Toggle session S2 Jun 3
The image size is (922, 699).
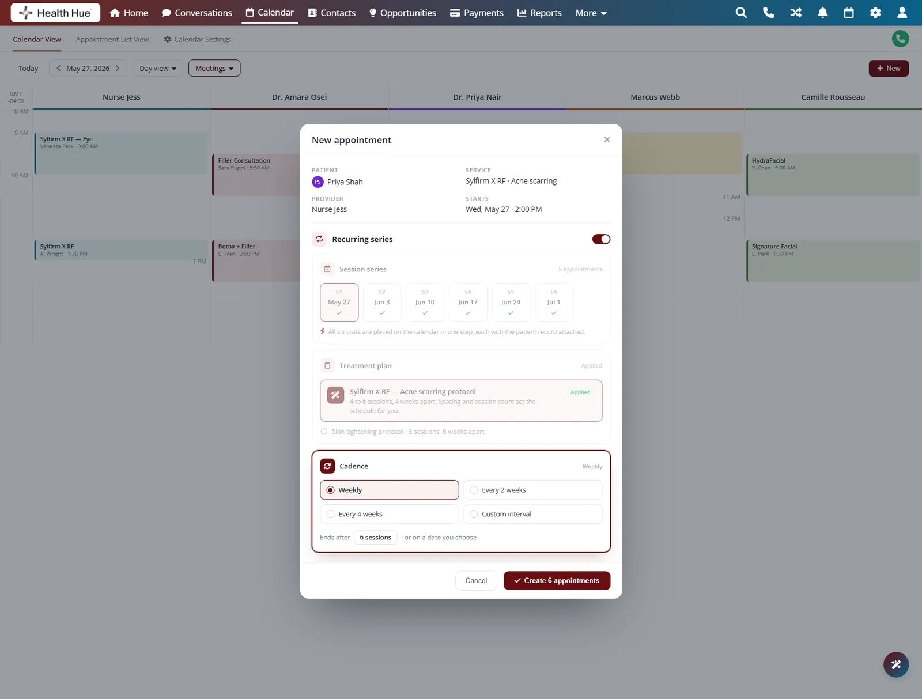click(382, 302)
